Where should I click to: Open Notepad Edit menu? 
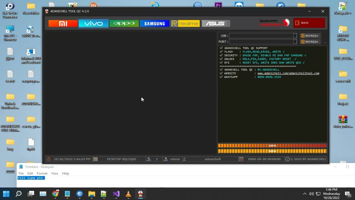[x=30, y=173]
